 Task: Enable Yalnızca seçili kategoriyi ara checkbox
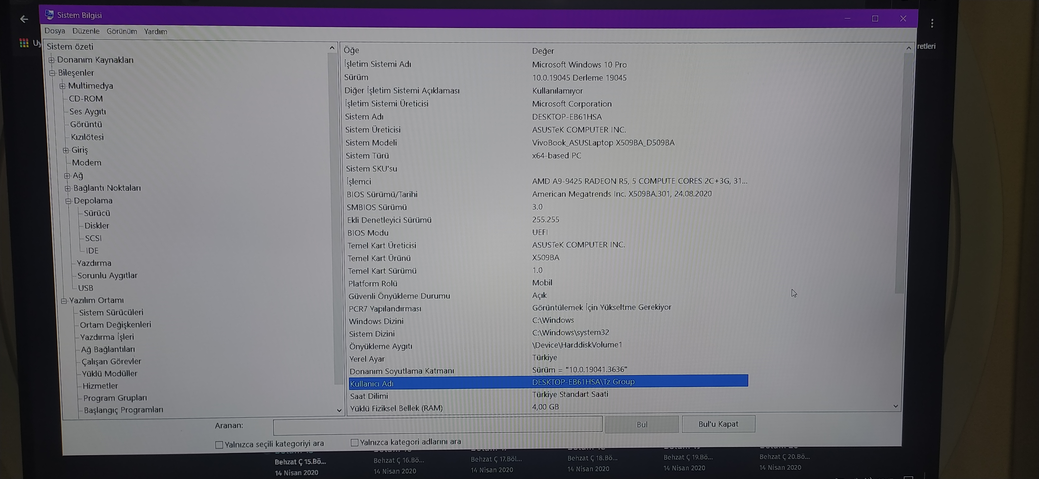[219, 445]
